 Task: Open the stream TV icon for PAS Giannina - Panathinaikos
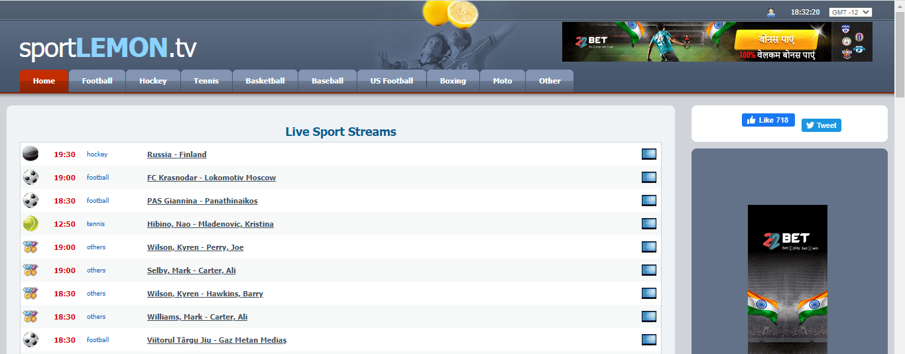tap(649, 201)
